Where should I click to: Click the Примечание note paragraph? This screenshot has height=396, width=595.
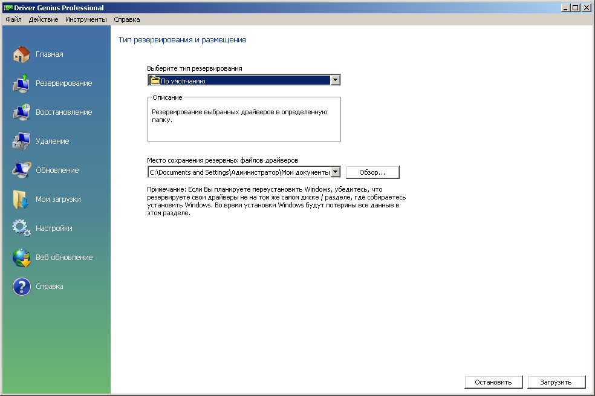[x=276, y=201]
